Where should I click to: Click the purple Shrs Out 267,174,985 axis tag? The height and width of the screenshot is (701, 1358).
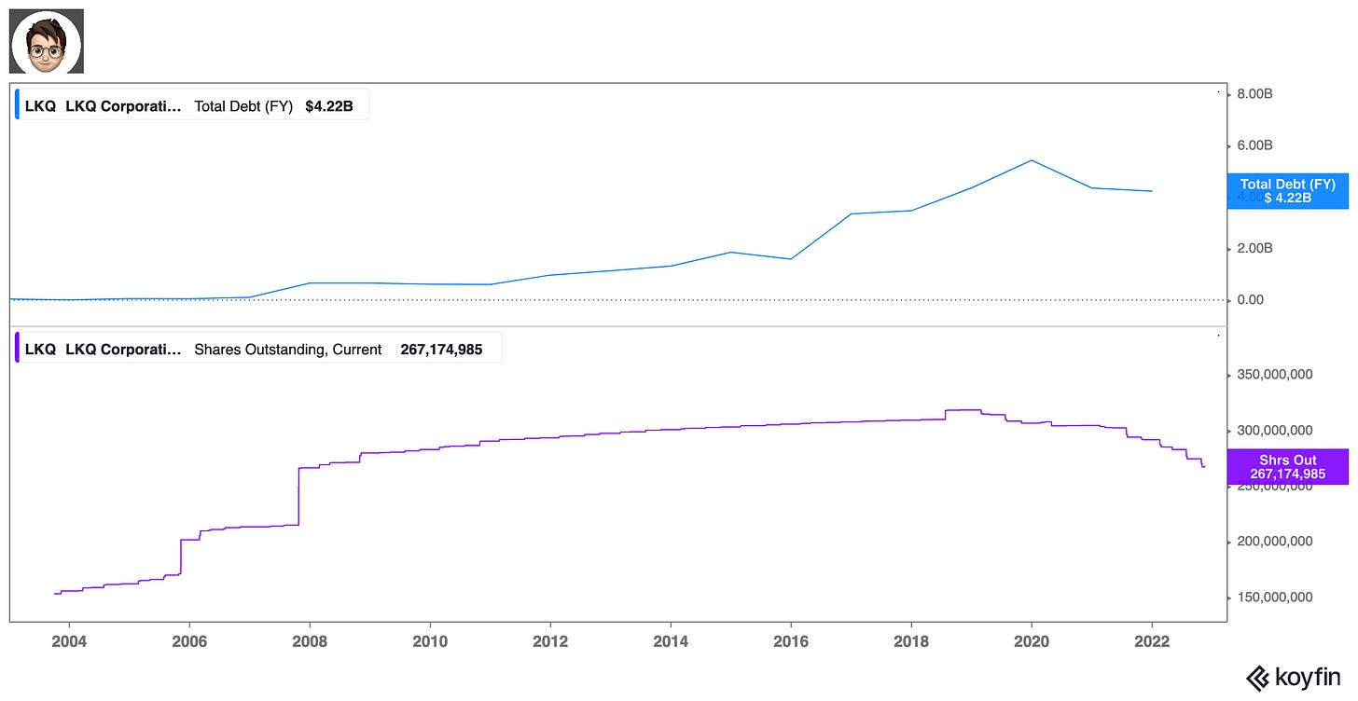coord(1288,467)
